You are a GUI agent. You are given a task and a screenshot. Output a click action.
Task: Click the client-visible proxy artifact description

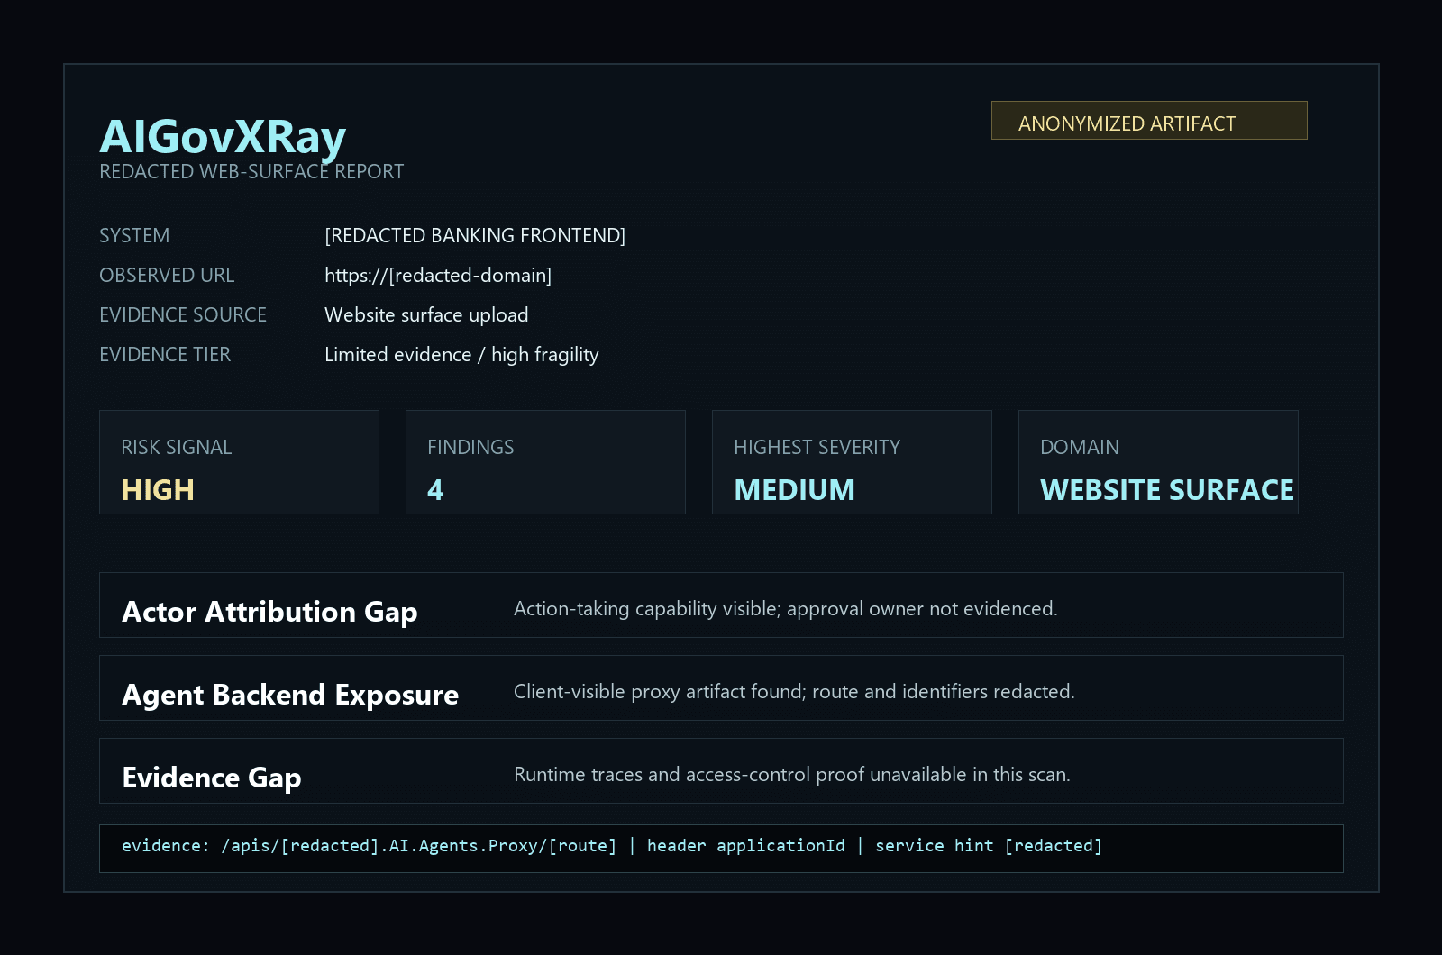pos(794,691)
